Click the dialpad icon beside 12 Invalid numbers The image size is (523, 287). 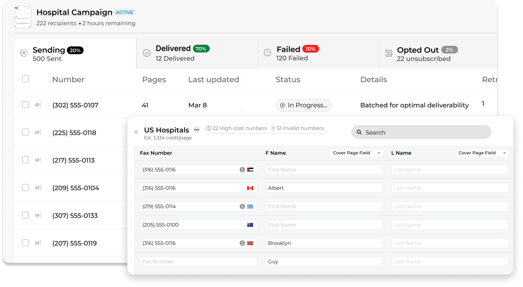tap(273, 128)
